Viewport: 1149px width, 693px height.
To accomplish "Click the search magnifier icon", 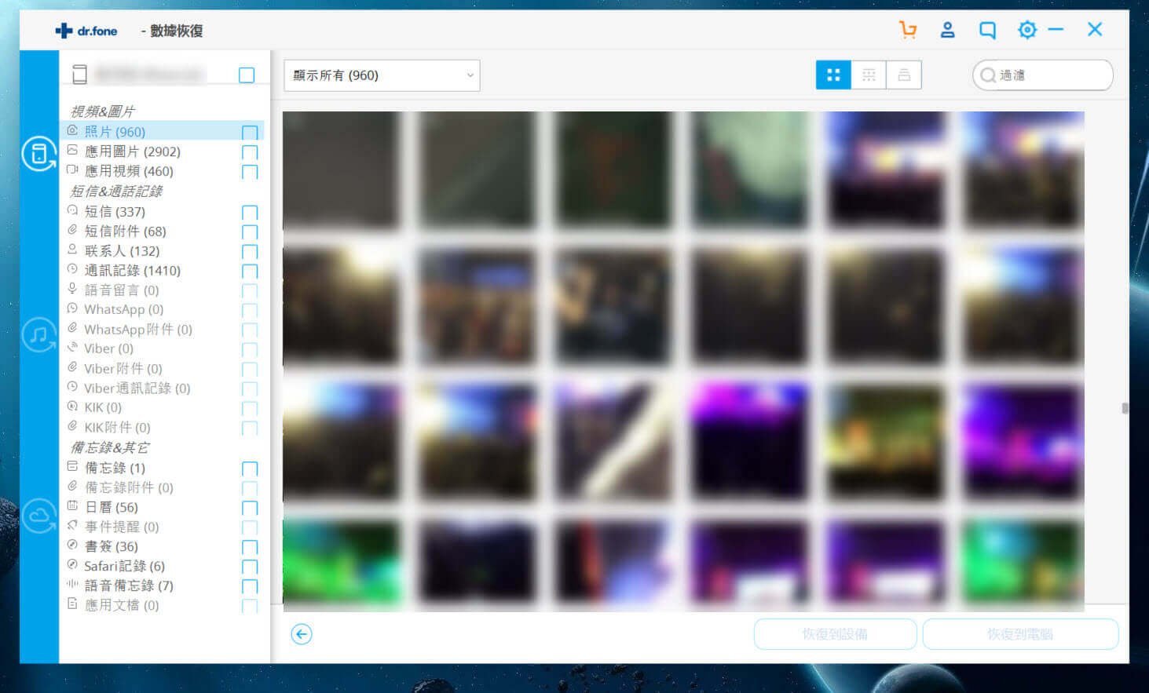I will [x=987, y=75].
